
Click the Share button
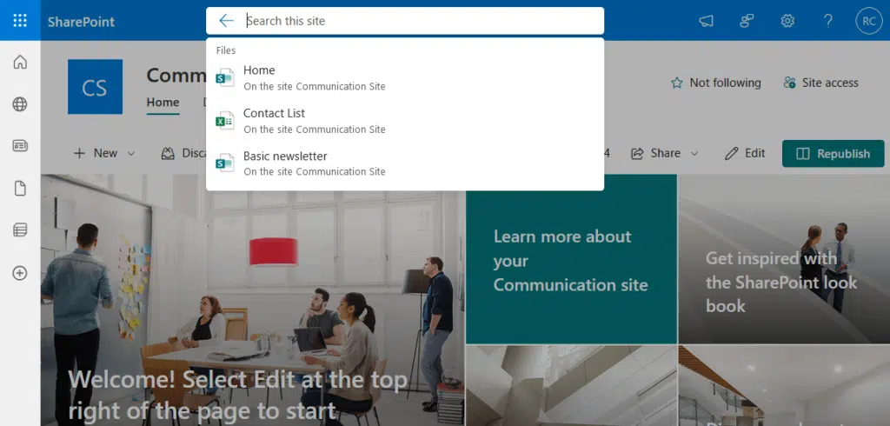[657, 153]
